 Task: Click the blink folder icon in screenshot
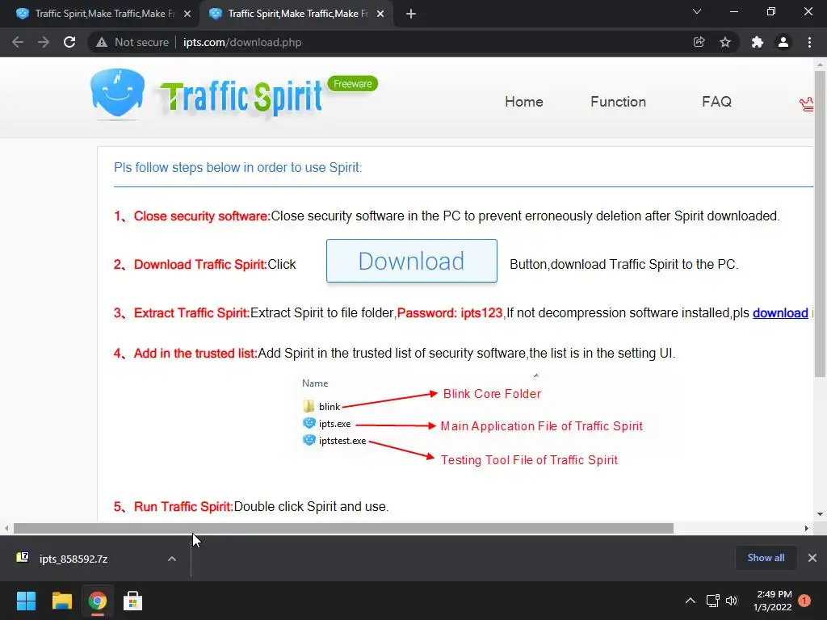coord(309,406)
